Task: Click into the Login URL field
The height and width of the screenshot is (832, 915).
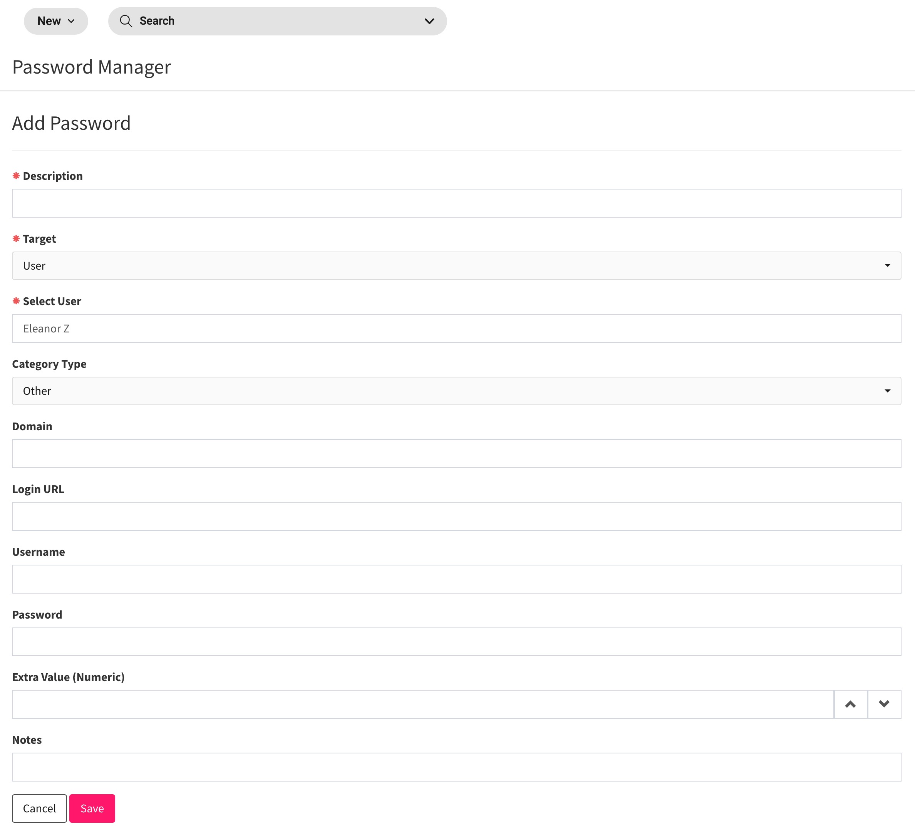Action: click(456, 516)
